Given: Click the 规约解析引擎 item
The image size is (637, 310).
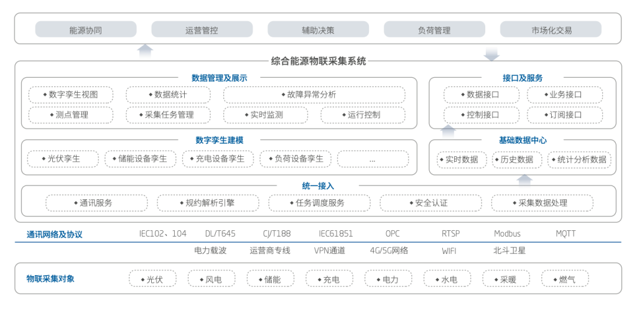Looking at the screenshot, I should [x=207, y=203].
